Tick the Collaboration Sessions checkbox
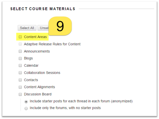Screen dimensions: 159x119 (20, 73)
